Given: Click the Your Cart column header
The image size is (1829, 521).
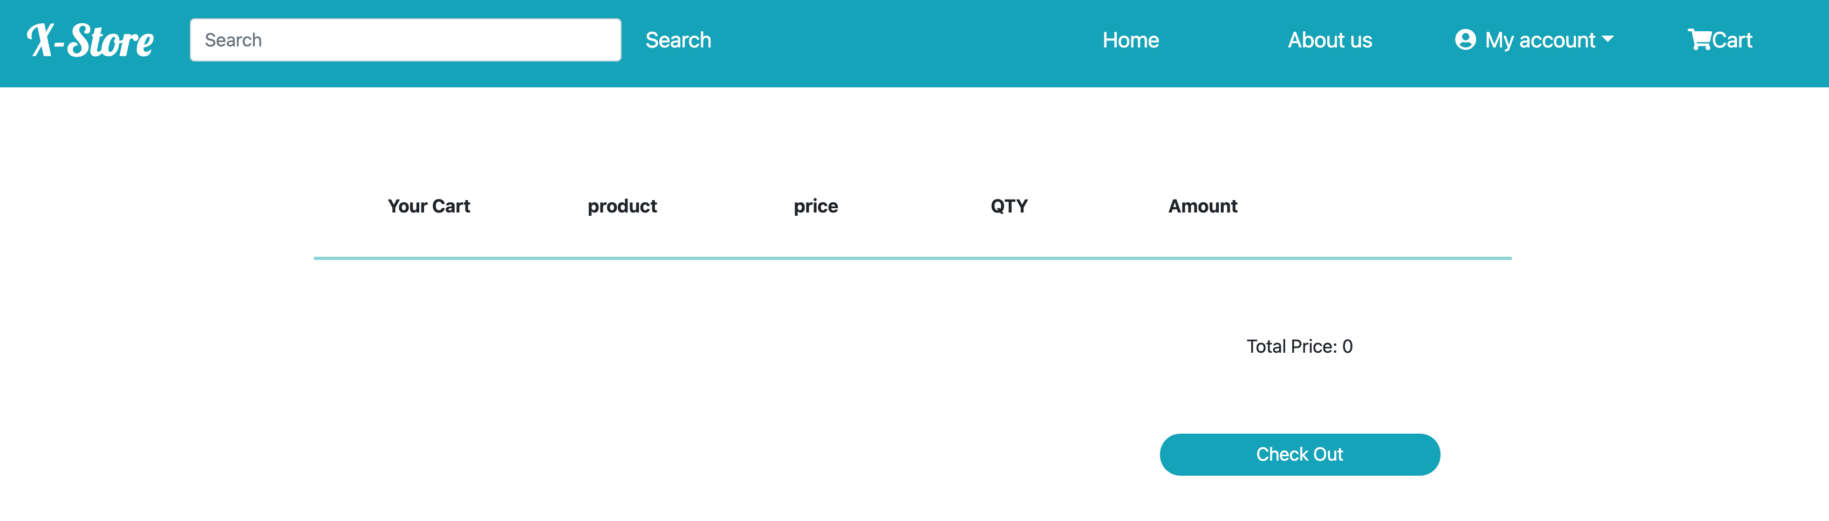Looking at the screenshot, I should point(429,206).
